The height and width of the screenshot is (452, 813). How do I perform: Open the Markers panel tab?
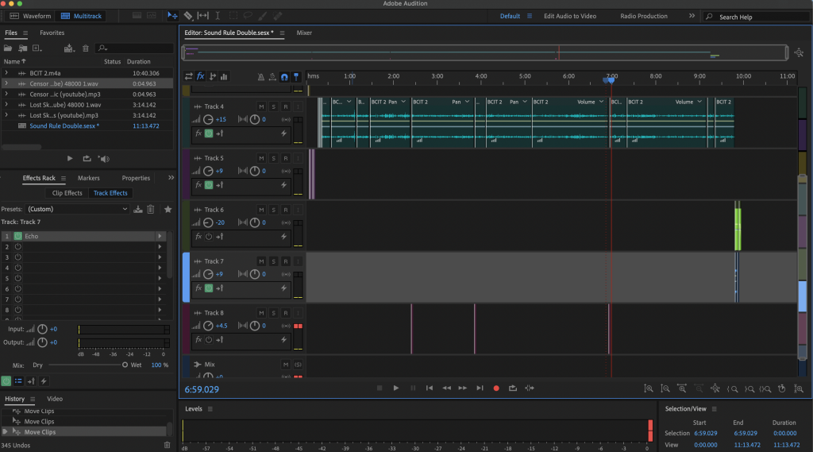coord(88,179)
